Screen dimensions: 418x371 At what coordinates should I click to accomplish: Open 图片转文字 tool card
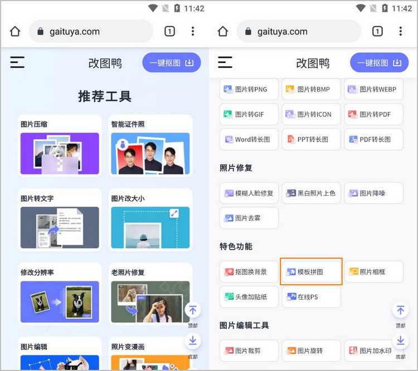coord(60,220)
